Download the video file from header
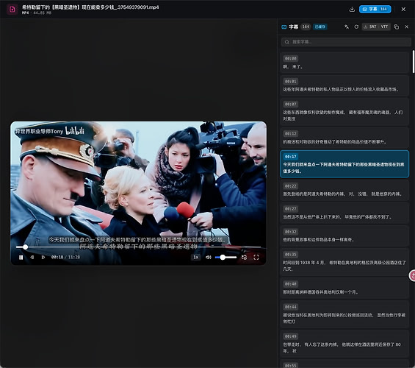Viewport: 415px width, 368px height. [352, 10]
